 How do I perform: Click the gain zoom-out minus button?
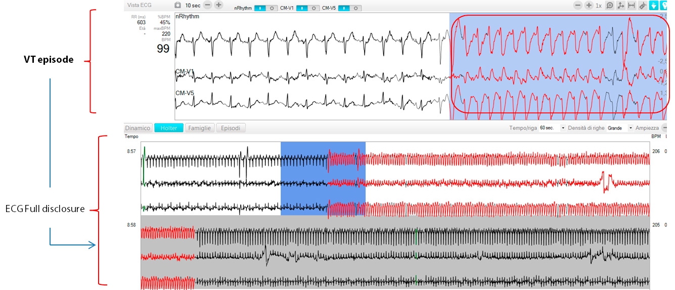[x=577, y=5]
